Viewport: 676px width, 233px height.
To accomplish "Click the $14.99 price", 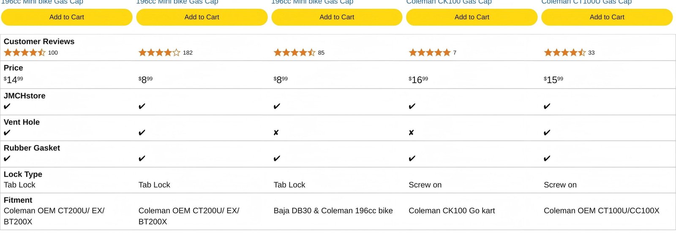I will [14, 80].
